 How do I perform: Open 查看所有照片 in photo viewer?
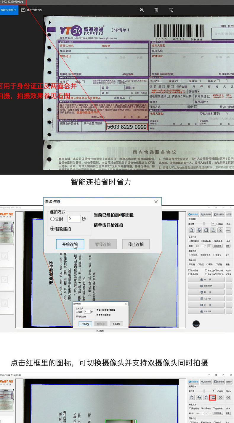pyautogui.click(x=9, y=10)
